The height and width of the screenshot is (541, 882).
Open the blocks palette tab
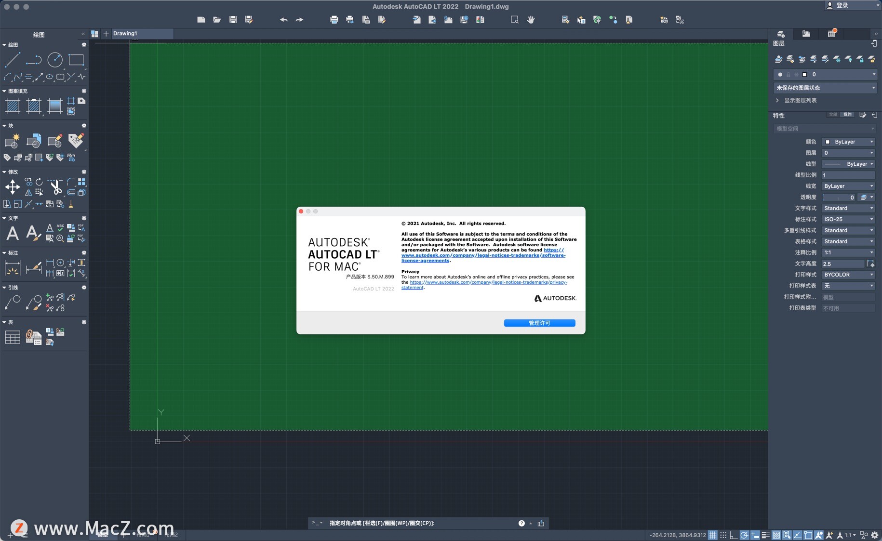[806, 34]
